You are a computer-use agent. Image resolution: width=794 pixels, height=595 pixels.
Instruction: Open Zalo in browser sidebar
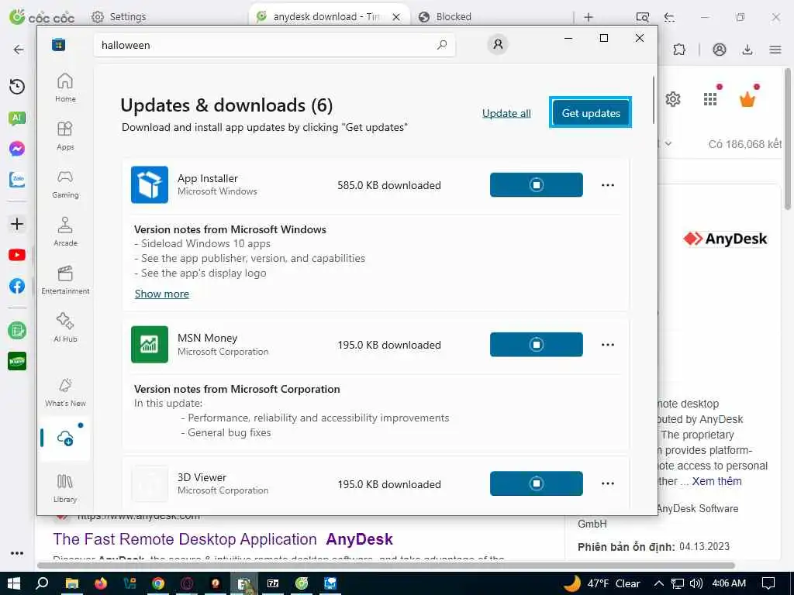tap(17, 179)
